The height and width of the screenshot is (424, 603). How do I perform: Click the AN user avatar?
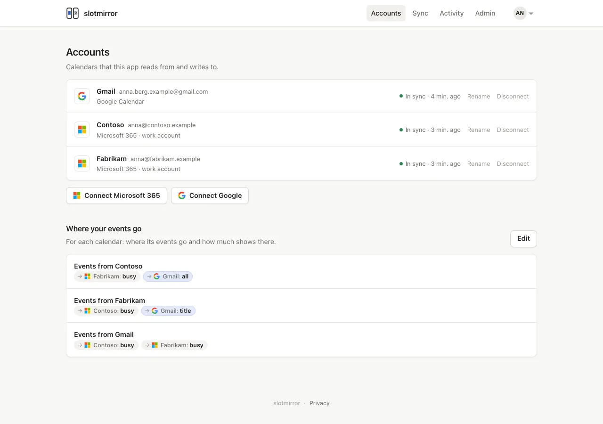(x=520, y=13)
